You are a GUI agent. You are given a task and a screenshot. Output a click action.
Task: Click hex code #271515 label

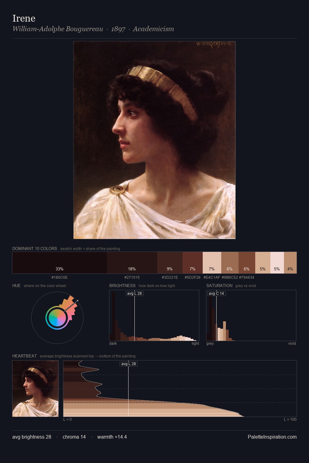(x=132, y=277)
